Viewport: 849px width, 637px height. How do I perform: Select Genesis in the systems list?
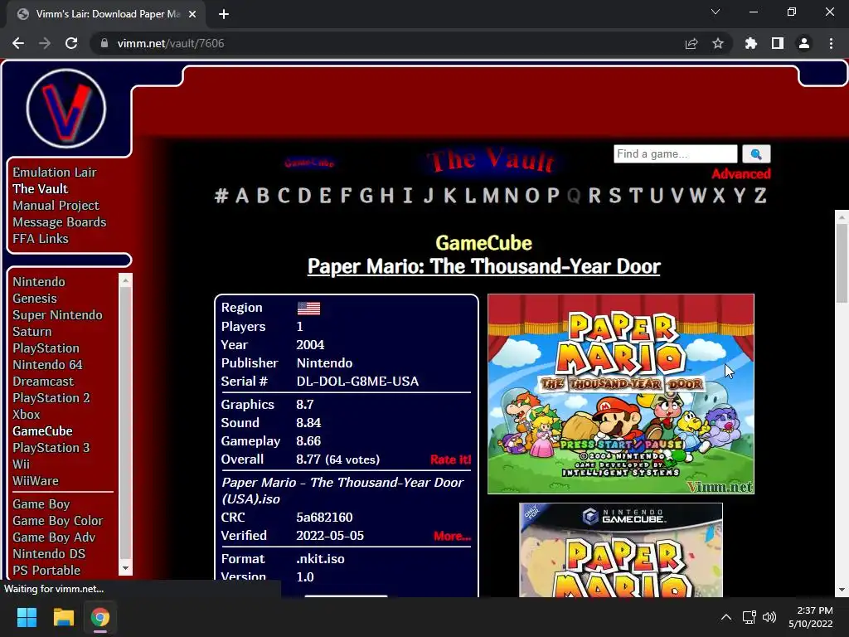(x=35, y=299)
